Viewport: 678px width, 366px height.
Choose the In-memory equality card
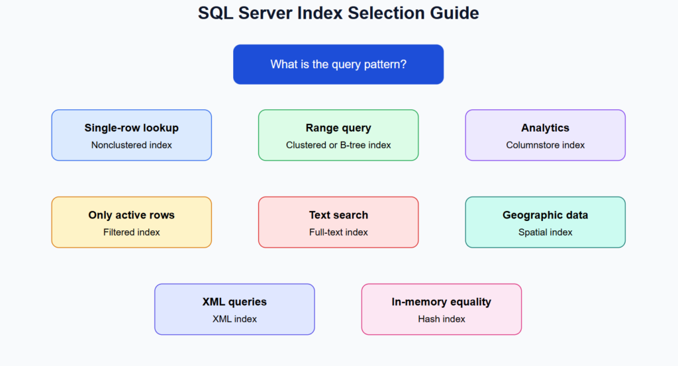click(x=442, y=309)
